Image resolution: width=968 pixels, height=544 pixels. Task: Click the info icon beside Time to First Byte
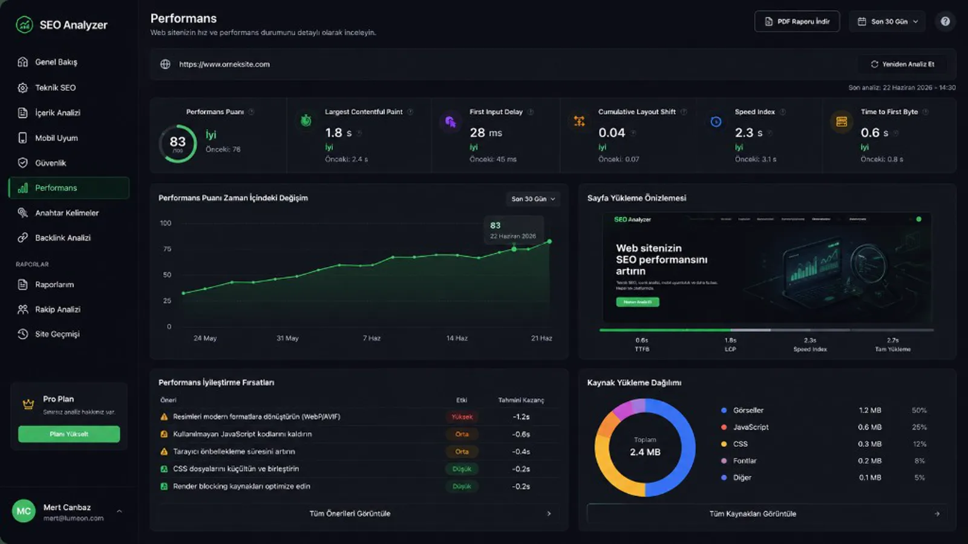pos(926,112)
